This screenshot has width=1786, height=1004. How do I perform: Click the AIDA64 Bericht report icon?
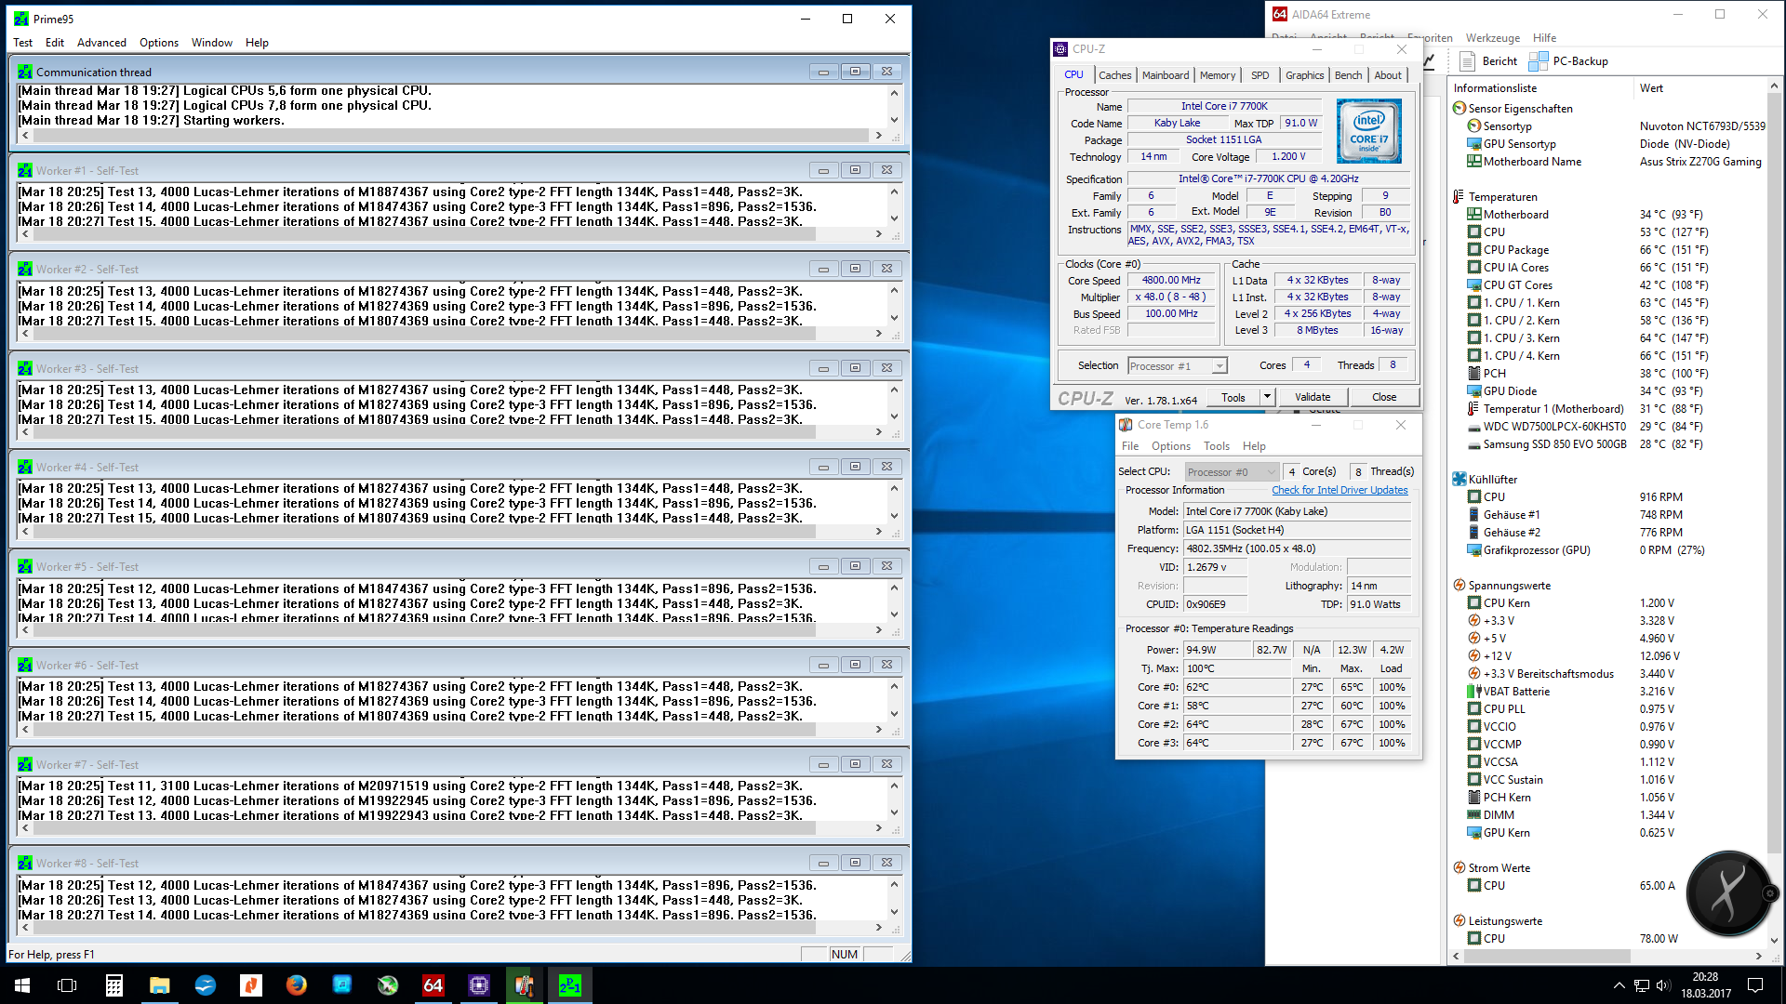pyautogui.click(x=1468, y=61)
